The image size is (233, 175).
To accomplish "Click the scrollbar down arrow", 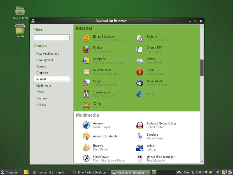I will click(x=202, y=162).
